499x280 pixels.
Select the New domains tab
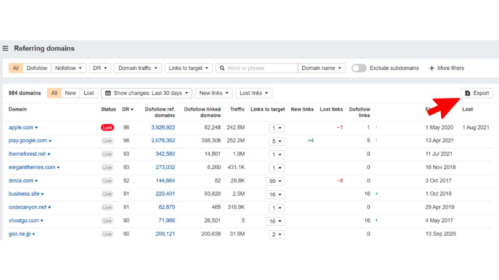71,93
